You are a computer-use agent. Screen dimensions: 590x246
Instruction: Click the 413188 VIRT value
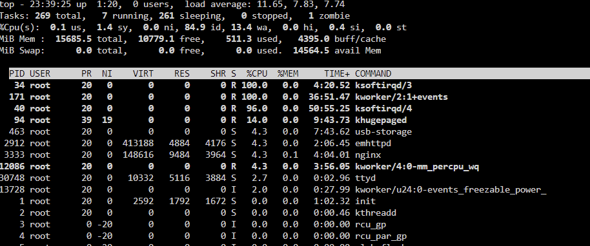click(137, 144)
